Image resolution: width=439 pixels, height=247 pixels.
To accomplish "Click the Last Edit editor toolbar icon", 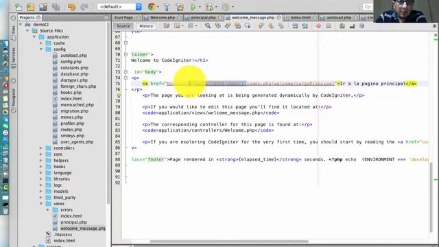I will 167,26.
